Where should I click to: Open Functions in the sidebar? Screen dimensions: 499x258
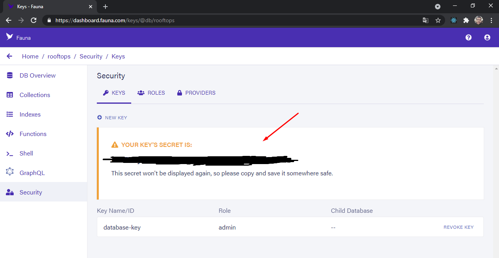43,134
